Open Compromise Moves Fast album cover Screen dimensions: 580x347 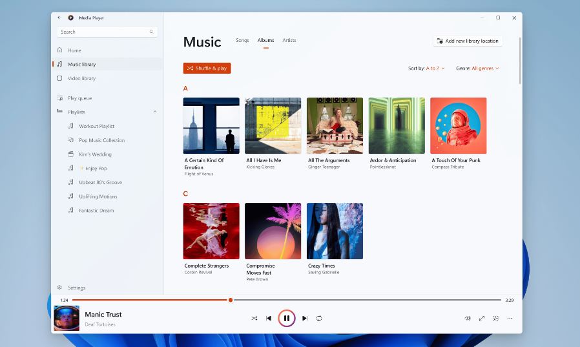tap(273, 231)
